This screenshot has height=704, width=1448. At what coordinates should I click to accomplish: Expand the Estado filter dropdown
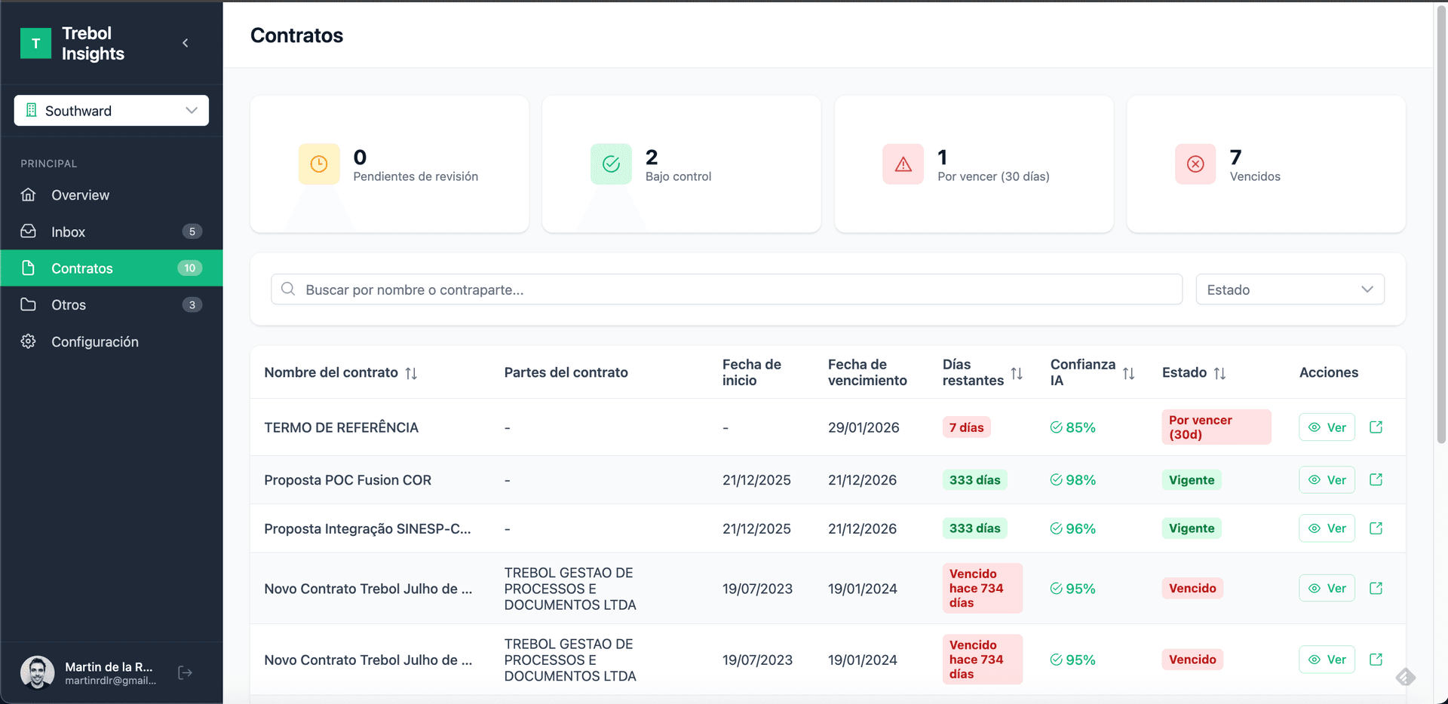pyautogui.click(x=1290, y=289)
